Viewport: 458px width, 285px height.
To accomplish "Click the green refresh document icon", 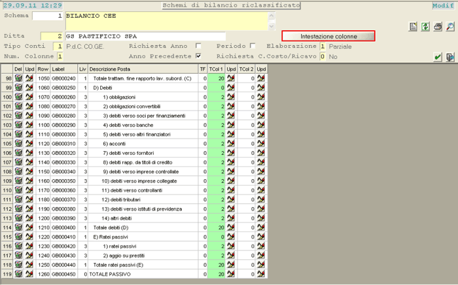I will pos(426,26).
